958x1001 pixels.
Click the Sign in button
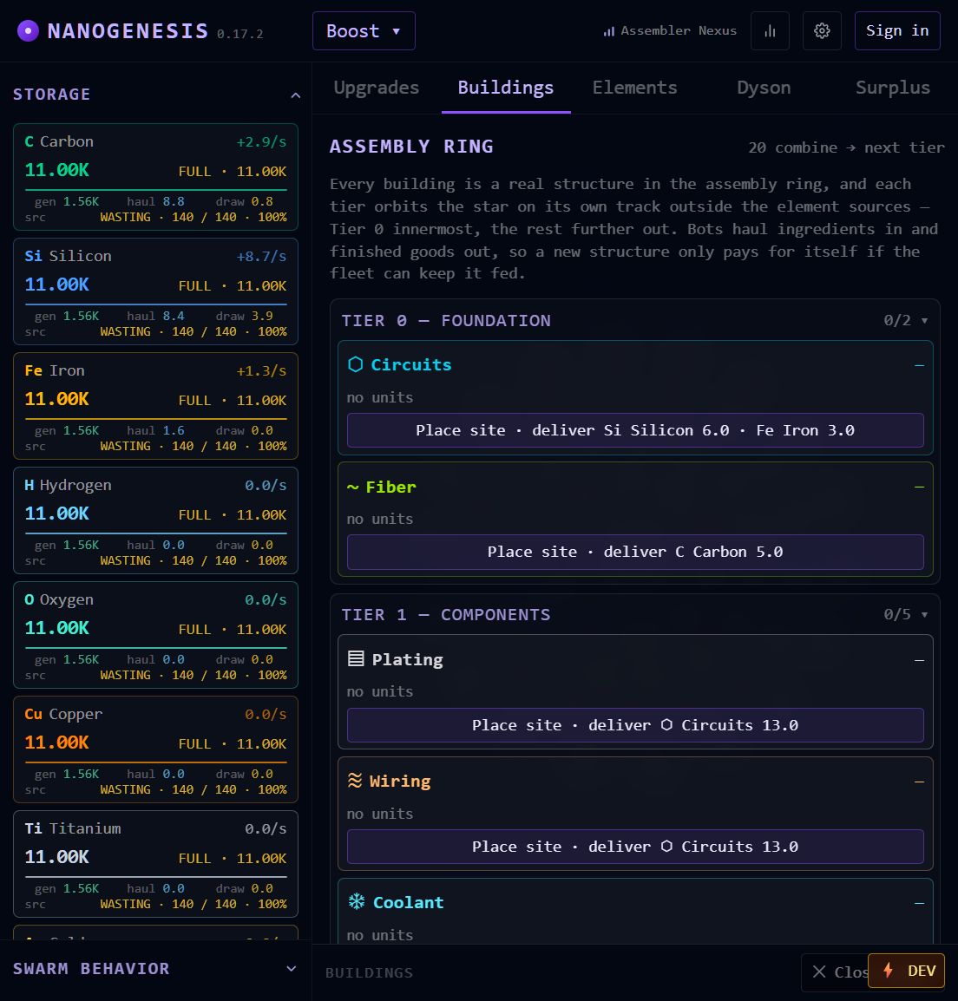point(897,30)
